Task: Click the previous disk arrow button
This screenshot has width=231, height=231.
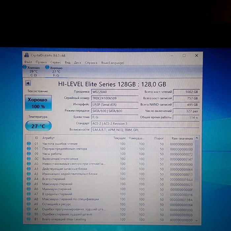Action: [28, 83]
